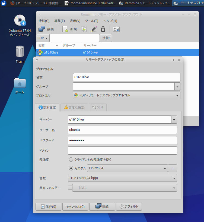
Task: Click the パスワード password field
Action: click(122, 140)
